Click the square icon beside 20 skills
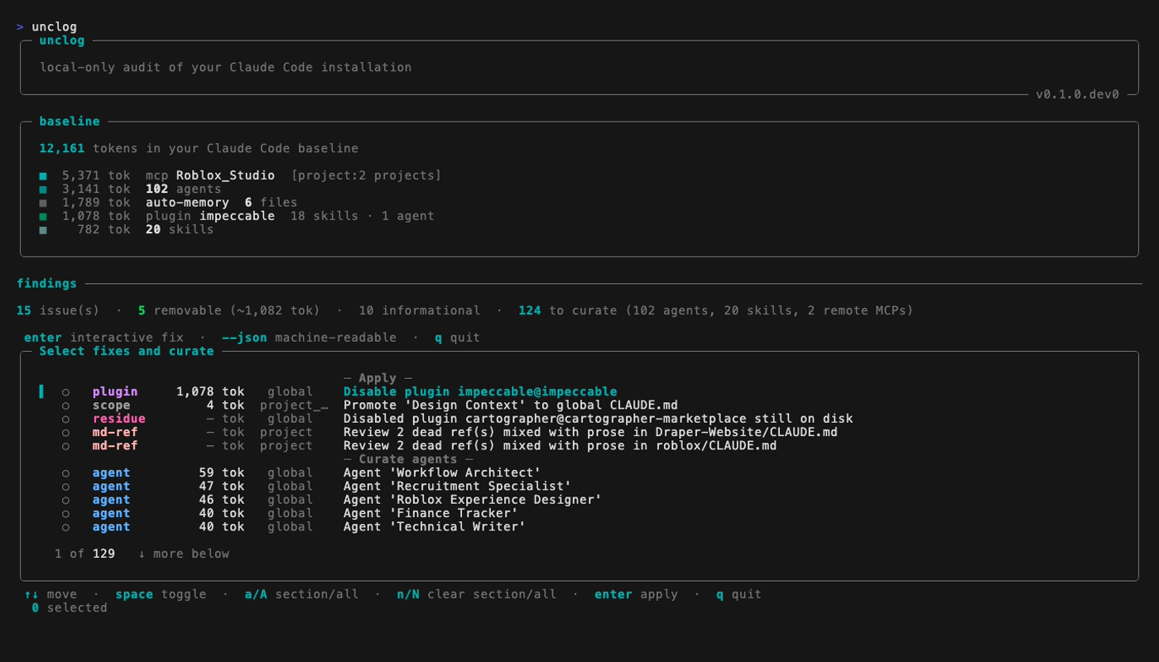1159x662 pixels. 45,229
